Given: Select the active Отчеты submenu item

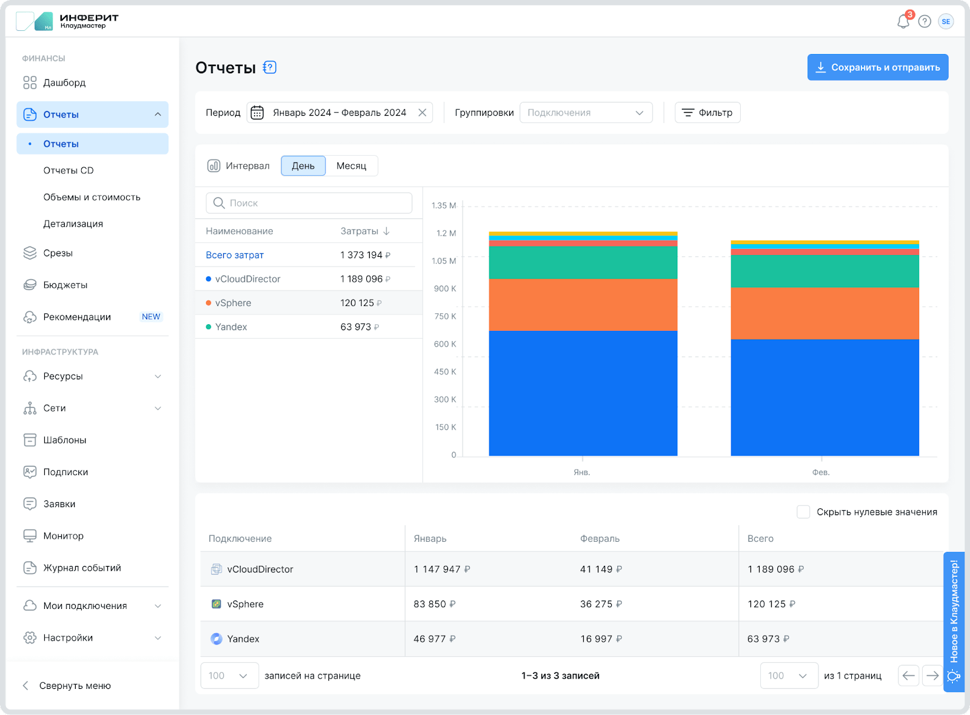Looking at the screenshot, I should 92,144.
